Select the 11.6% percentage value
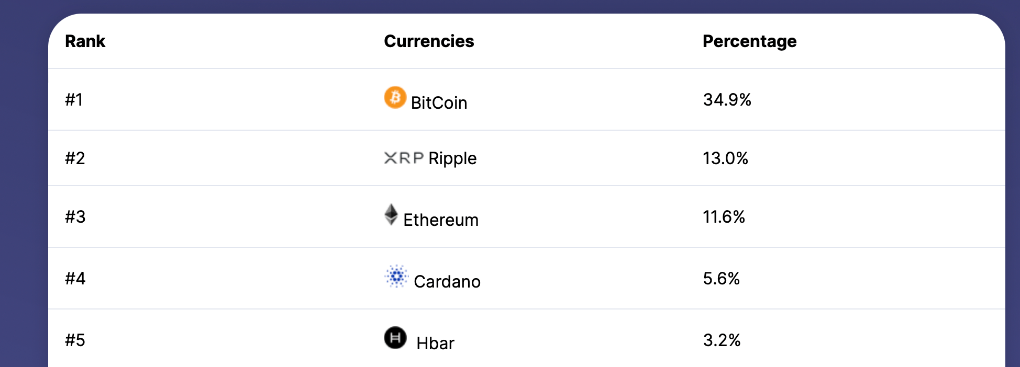This screenshot has height=367, width=1020. (x=724, y=217)
